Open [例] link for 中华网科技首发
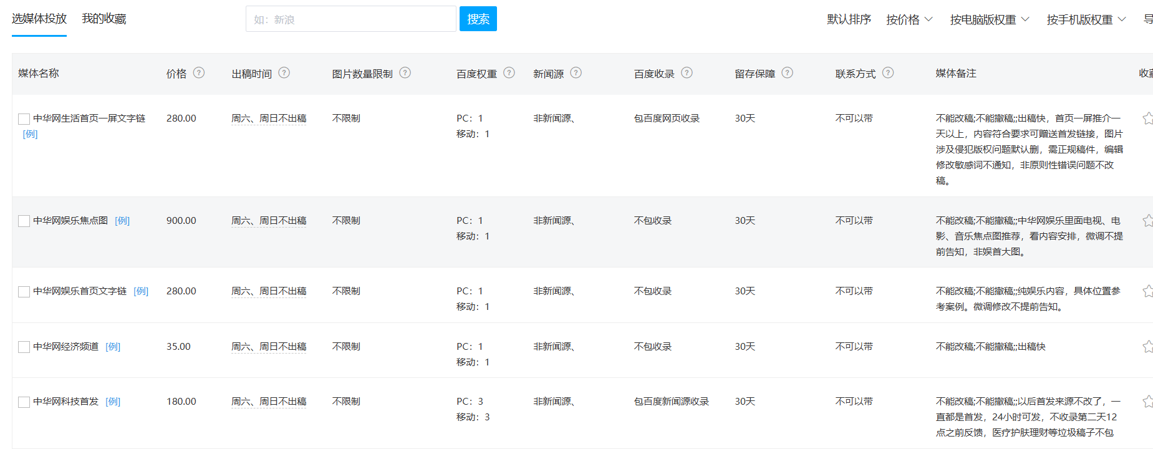This screenshot has width=1153, height=449. click(x=113, y=401)
